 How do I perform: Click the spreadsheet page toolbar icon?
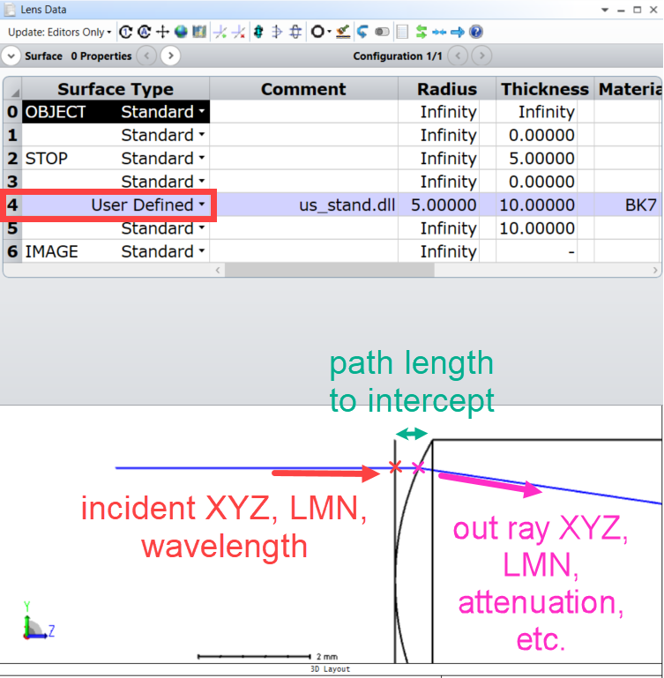pos(402,32)
